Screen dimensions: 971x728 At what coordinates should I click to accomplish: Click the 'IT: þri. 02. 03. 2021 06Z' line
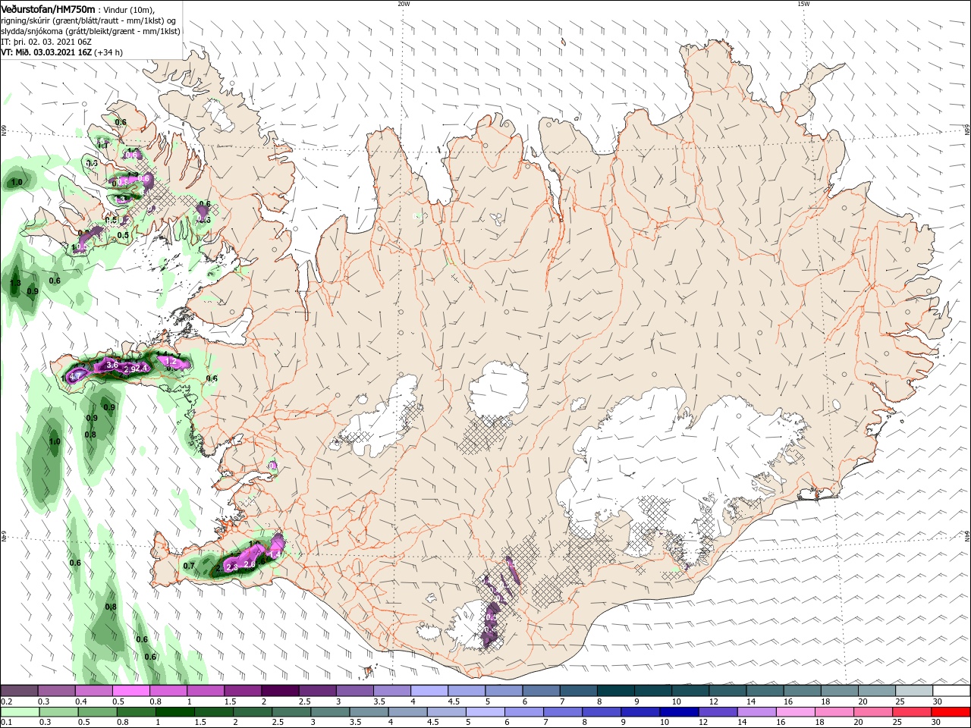pos(47,42)
